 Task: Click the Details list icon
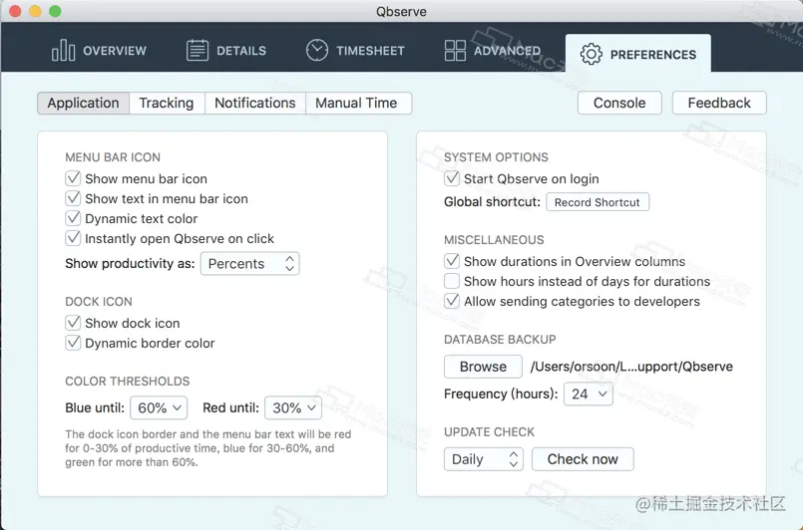click(198, 50)
